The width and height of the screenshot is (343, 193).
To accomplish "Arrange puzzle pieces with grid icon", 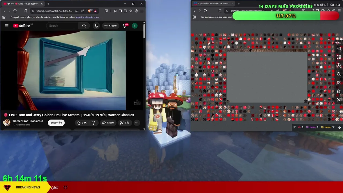I will tap(339, 83).
